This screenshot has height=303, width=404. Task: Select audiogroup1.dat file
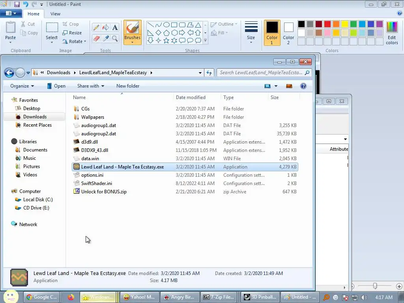[x=185, y=125]
